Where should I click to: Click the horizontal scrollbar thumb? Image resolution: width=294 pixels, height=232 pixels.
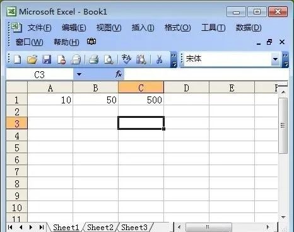209,227
